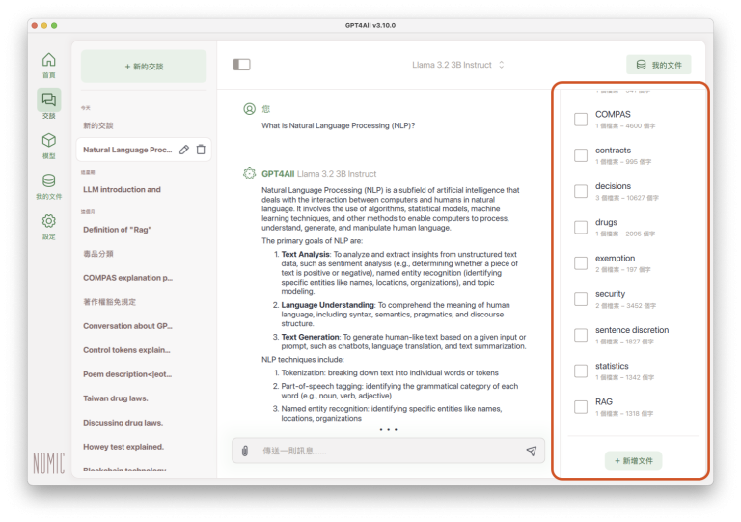Start a new chat with top button
The width and height of the screenshot is (741, 522).
point(144,67)
